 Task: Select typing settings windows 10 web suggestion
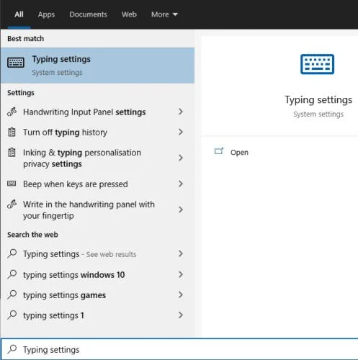(x=97, y=274)
